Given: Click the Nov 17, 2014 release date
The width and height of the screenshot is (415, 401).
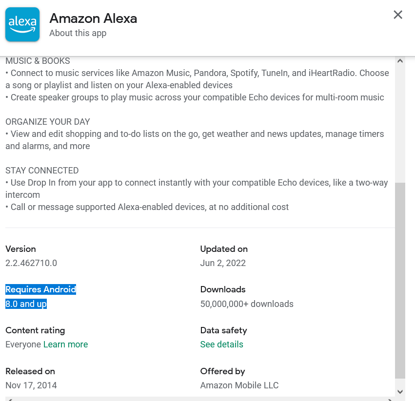Looking at the screenshot, I should coord(31,385).
